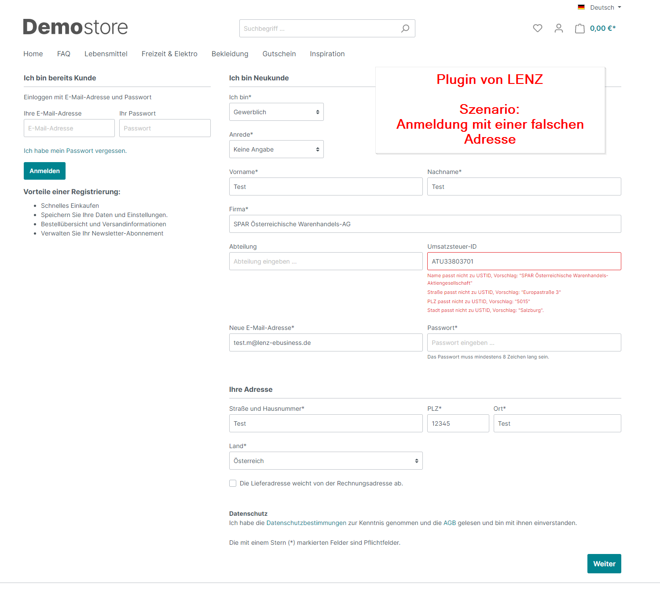
Task: Check the different delivery address checkbox
Action: [233, 483]
